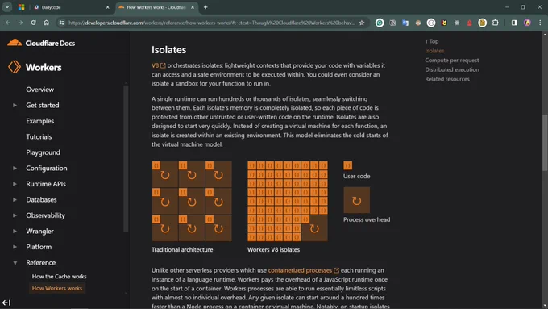Viewport: 548px width, 309px height.
Task: Open the tab search dropdown arrow
Action: (x=7, y=7)
